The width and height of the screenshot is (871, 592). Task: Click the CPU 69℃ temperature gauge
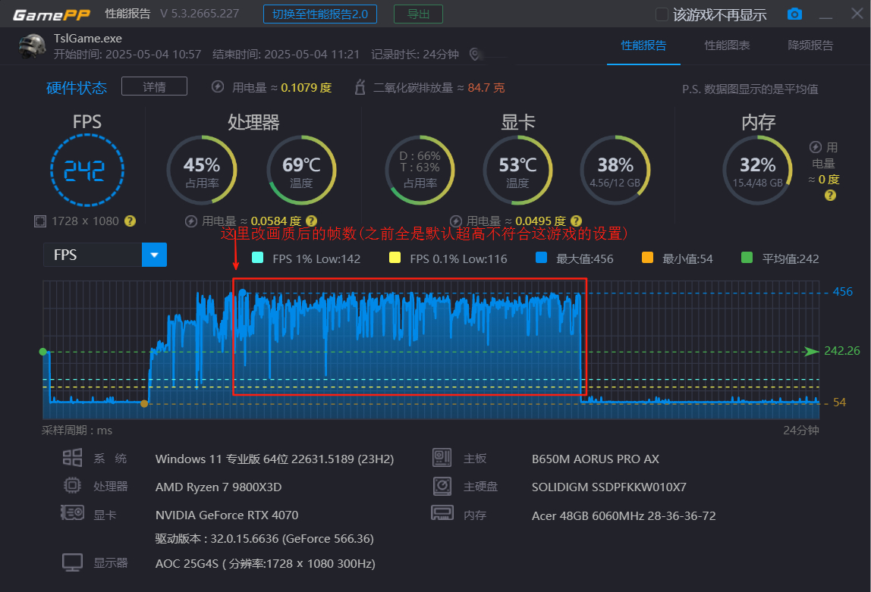(301, 170)
